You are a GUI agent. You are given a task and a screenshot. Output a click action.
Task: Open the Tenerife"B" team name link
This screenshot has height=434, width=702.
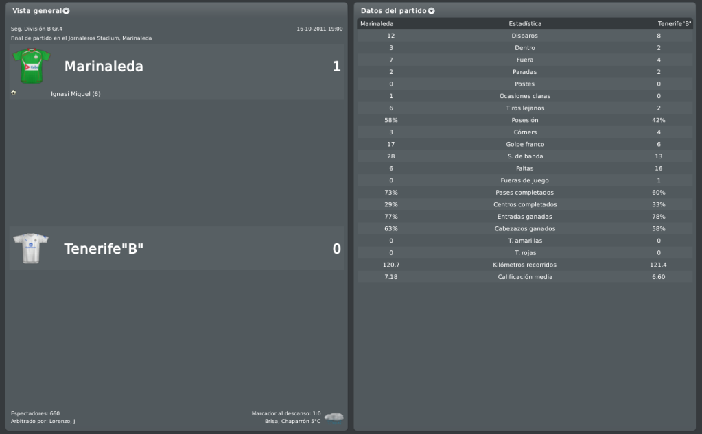[104, 249]
